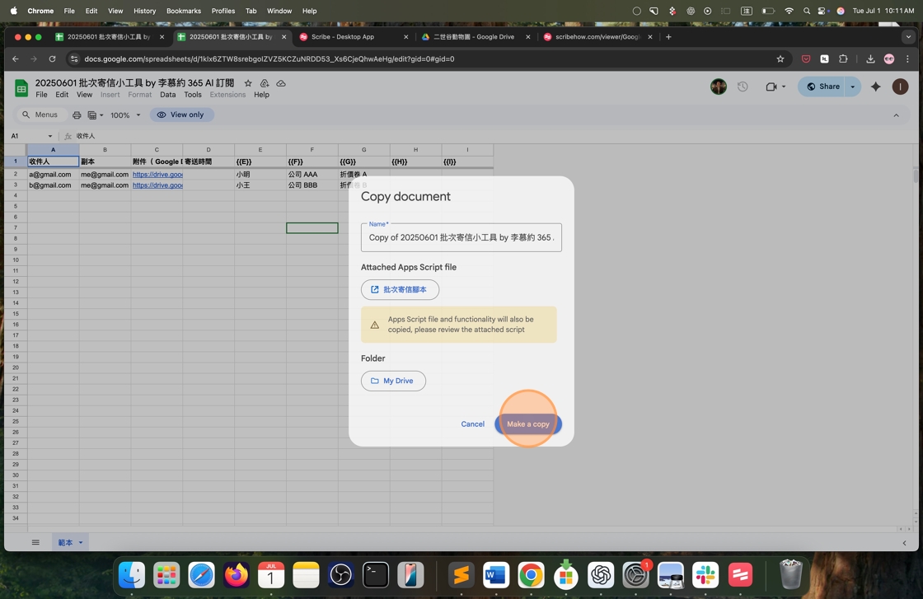923x599 pixels.
Task: Switch to the scribehow.com viewer tab
Action: coord(597,36)
